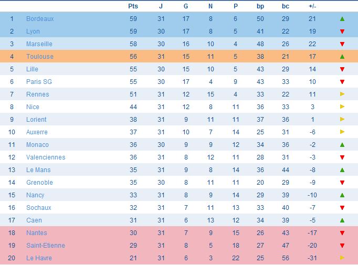Viewport: 358px width, 265px height.
Task: Click Lille's points value 55
Action: coord(133,69)
